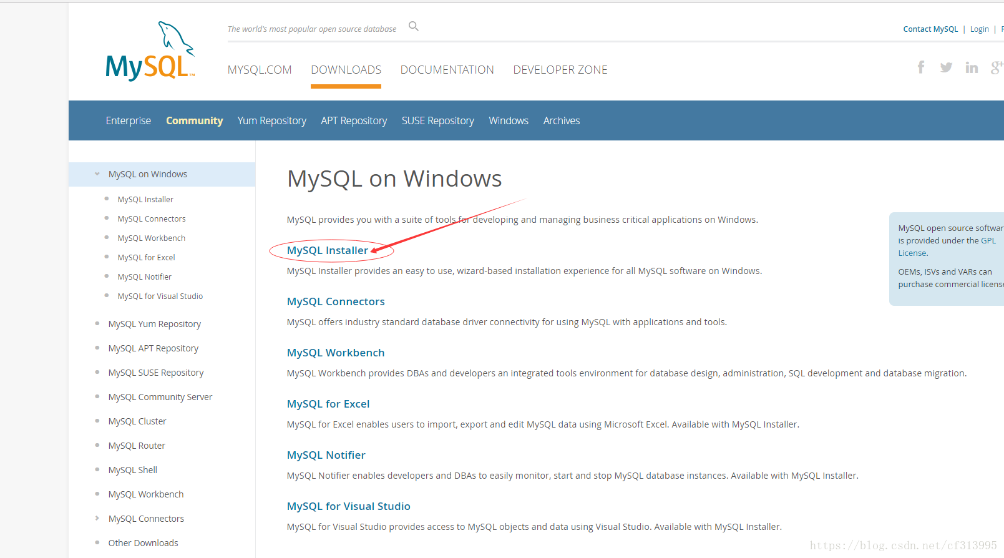Select sidebar sub-item MySQL Workbench
The height and width of the screenshot is (558, 1004).
pyautogui.click(x=152, y=238)
